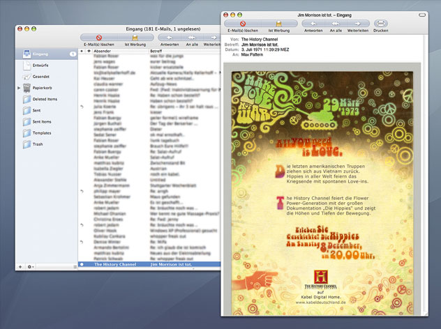Click Ist Werbung in the inbox window toolbar

(x=135, y=38)
